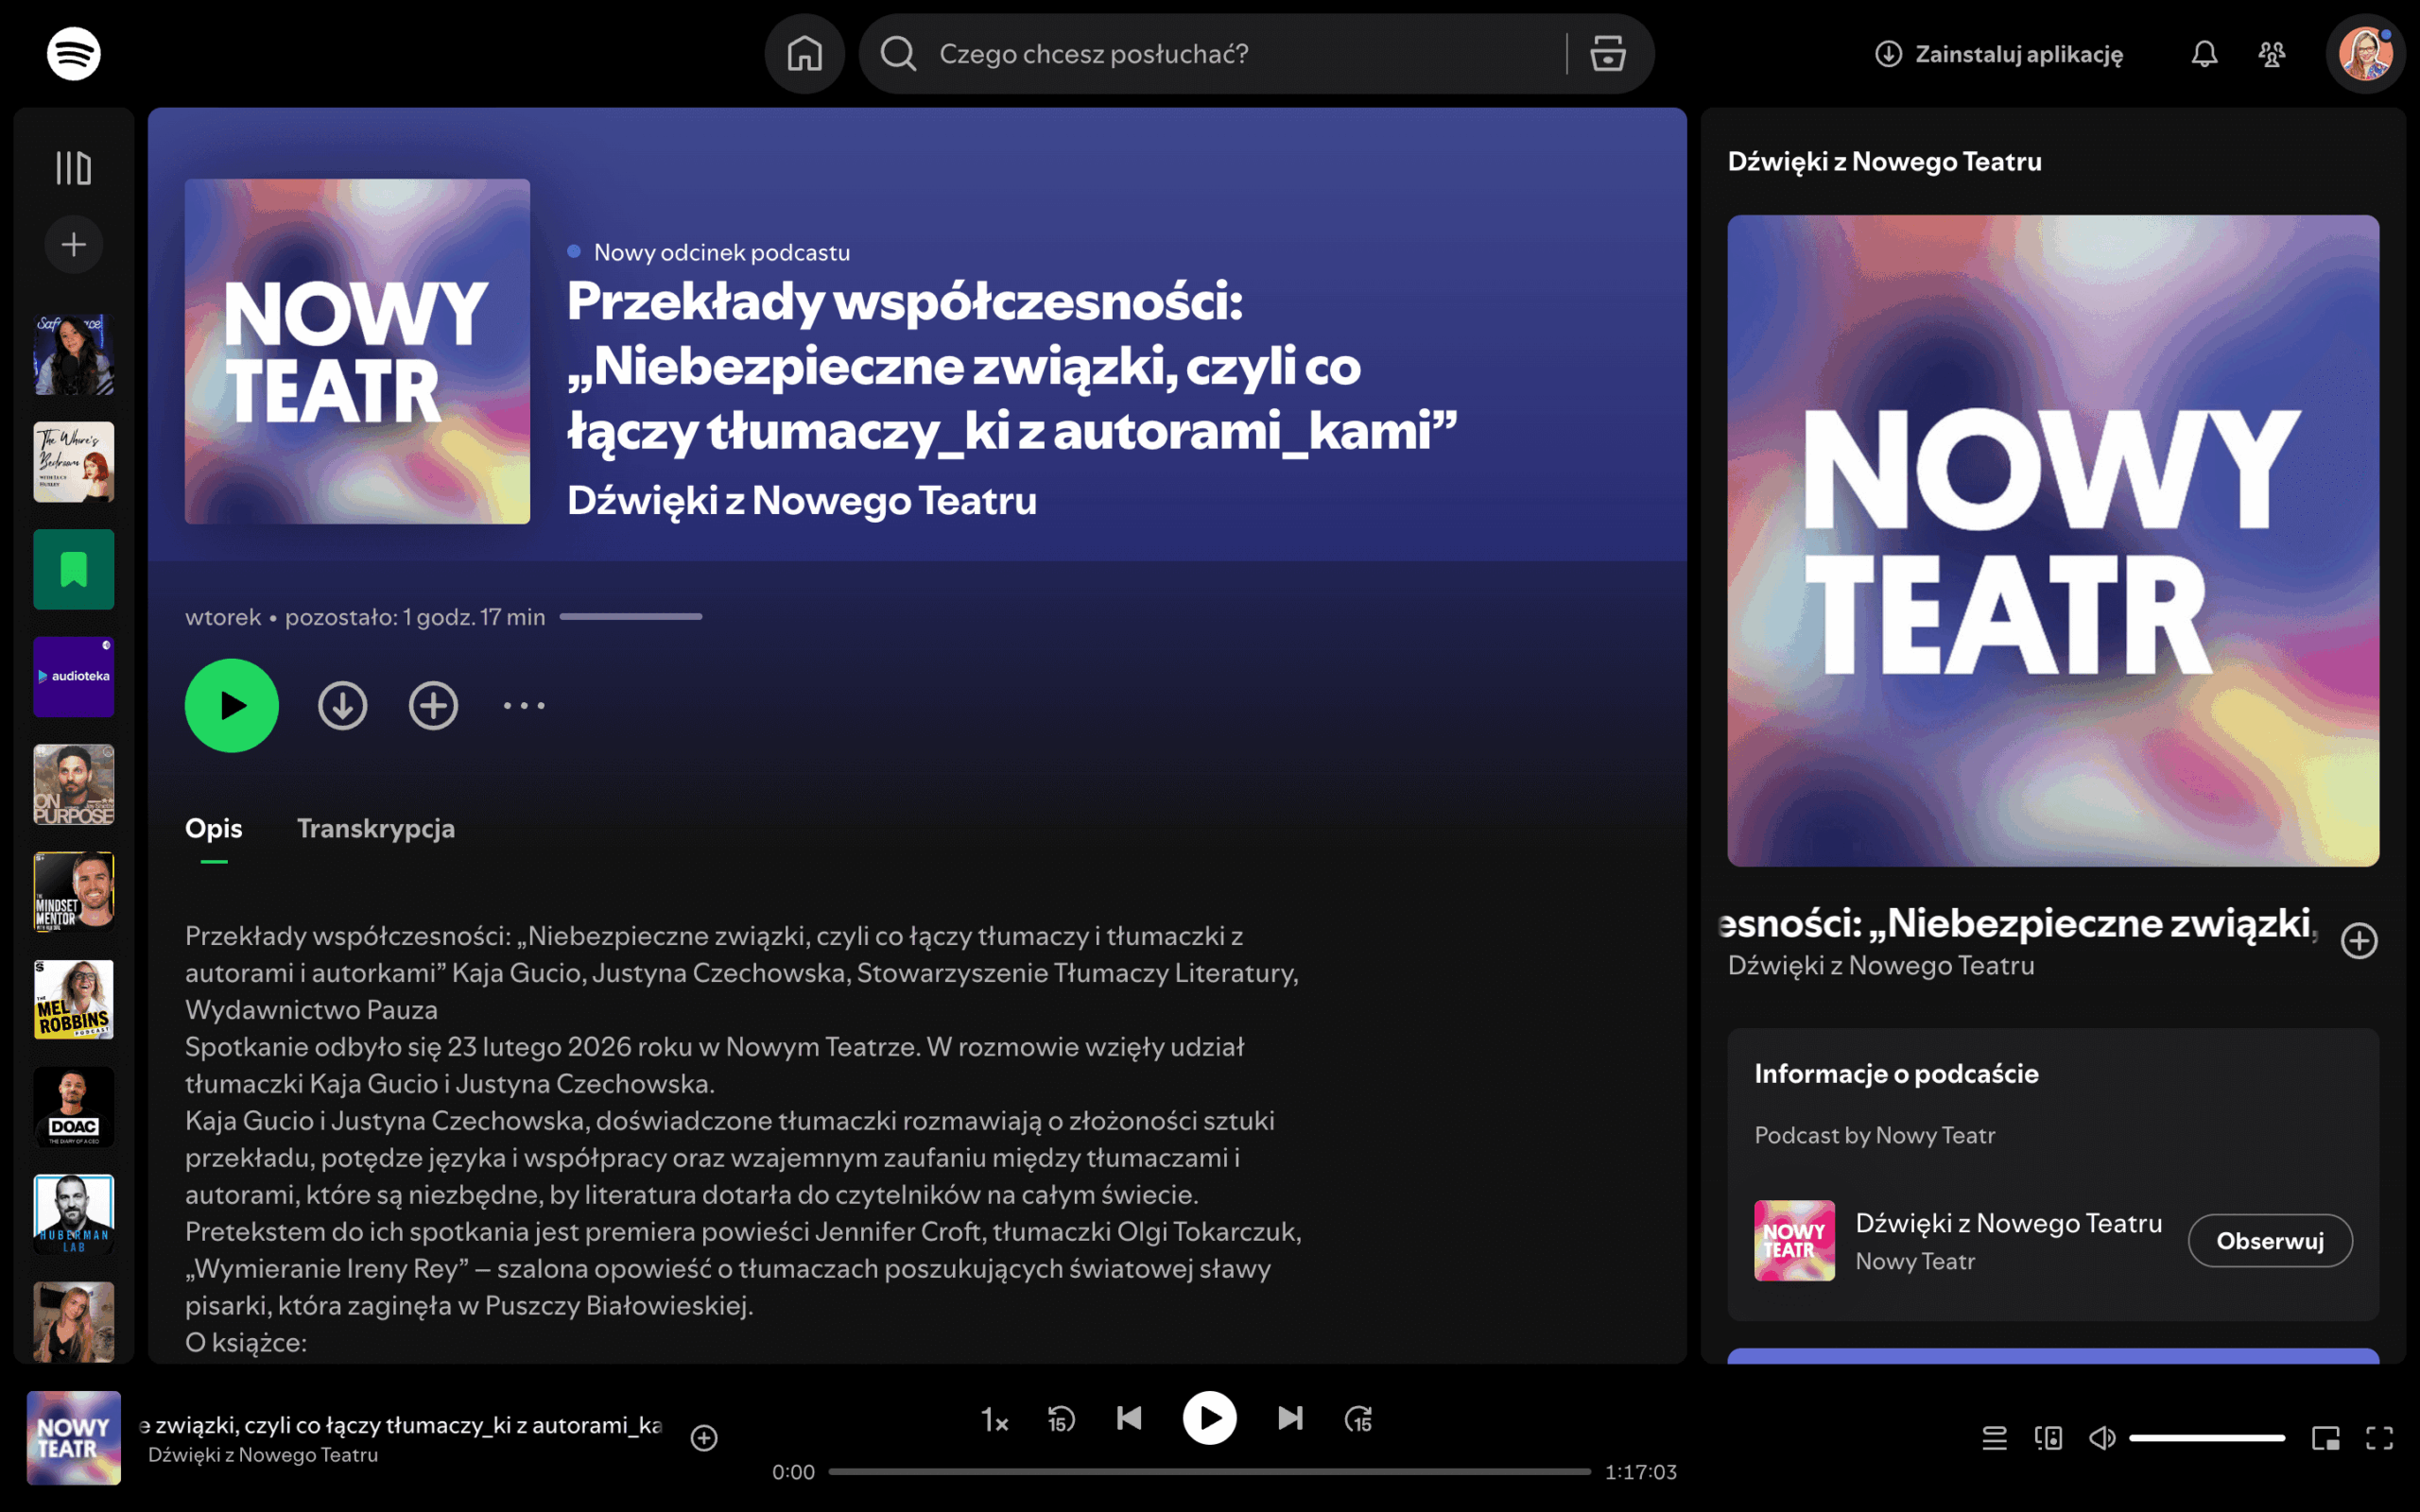Open the 1x playback speed selector
The width and height of the screenshot is (2420, 1512).
coord(994,1420)
